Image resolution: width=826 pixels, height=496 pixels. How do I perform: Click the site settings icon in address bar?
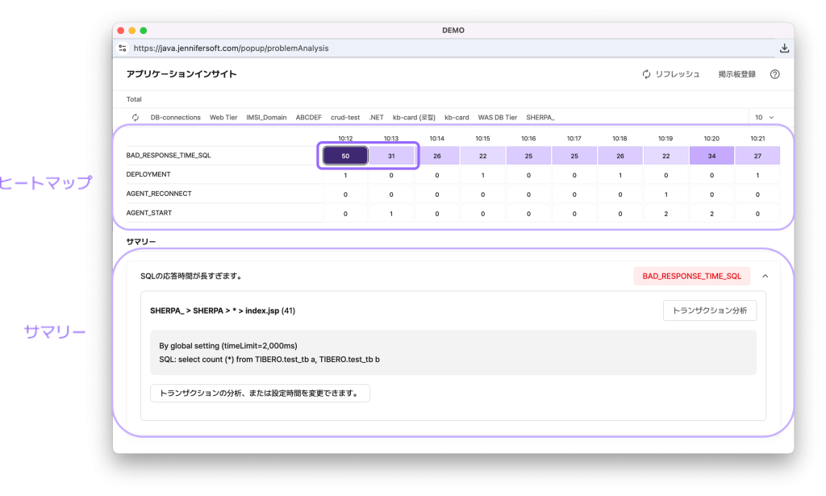click(123, 48)
